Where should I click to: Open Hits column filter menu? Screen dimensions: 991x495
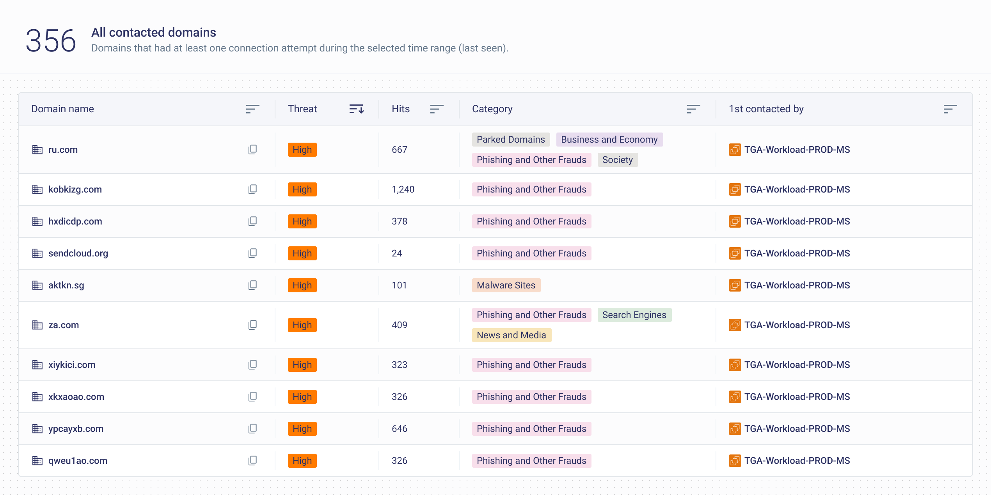pyautogui.click(x=437, y=109)
